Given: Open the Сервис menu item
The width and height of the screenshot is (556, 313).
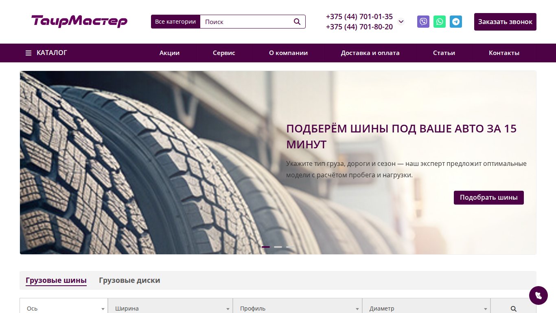Looking at the screenshot, I should coord(224,53).
